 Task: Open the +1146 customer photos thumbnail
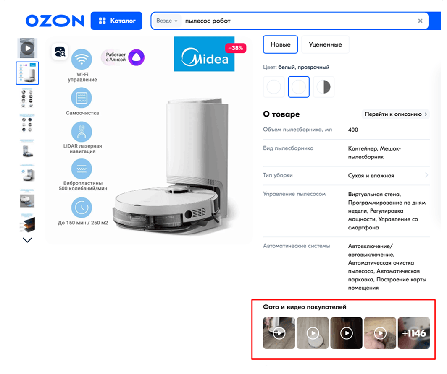tap(414, 333)
